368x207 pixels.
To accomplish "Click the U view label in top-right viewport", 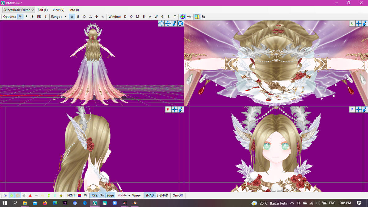I will coord(352,23).
